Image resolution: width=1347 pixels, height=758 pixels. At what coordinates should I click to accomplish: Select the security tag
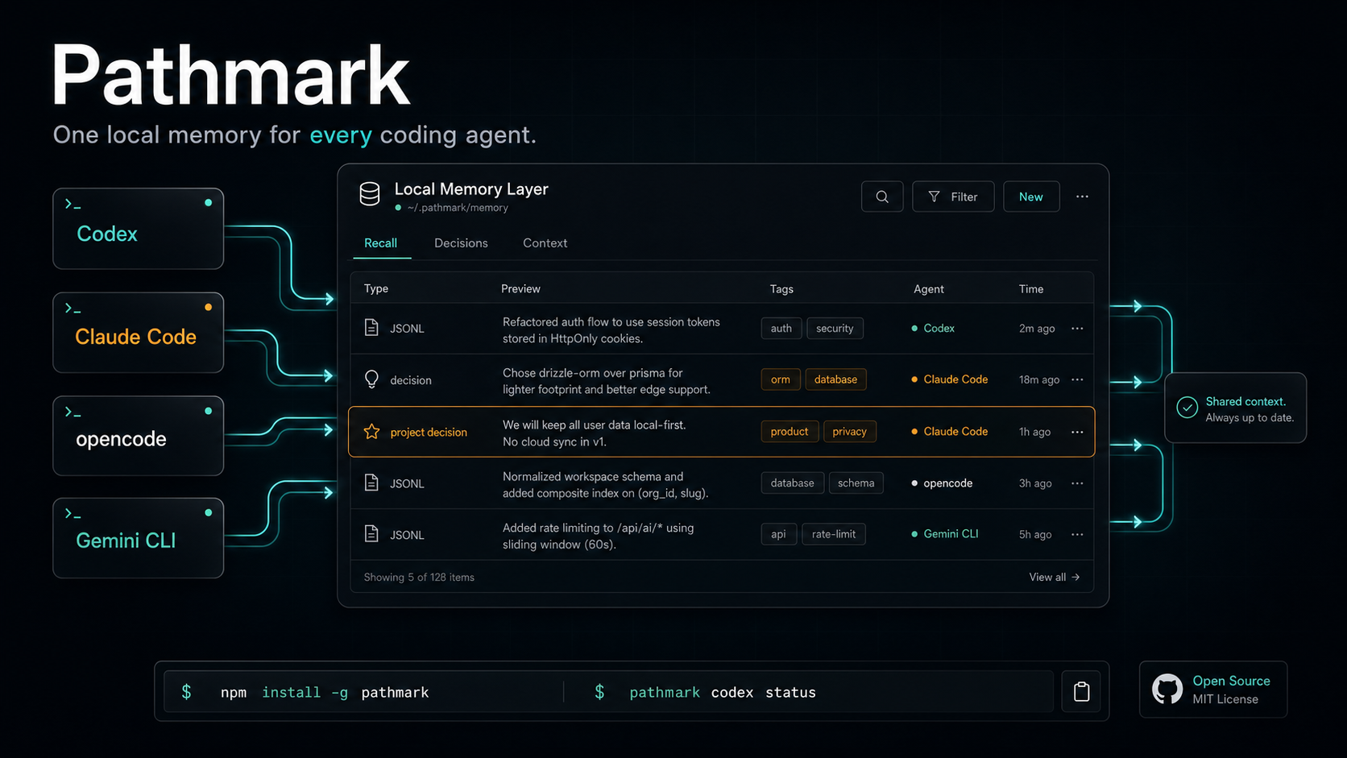coord(835,329)
